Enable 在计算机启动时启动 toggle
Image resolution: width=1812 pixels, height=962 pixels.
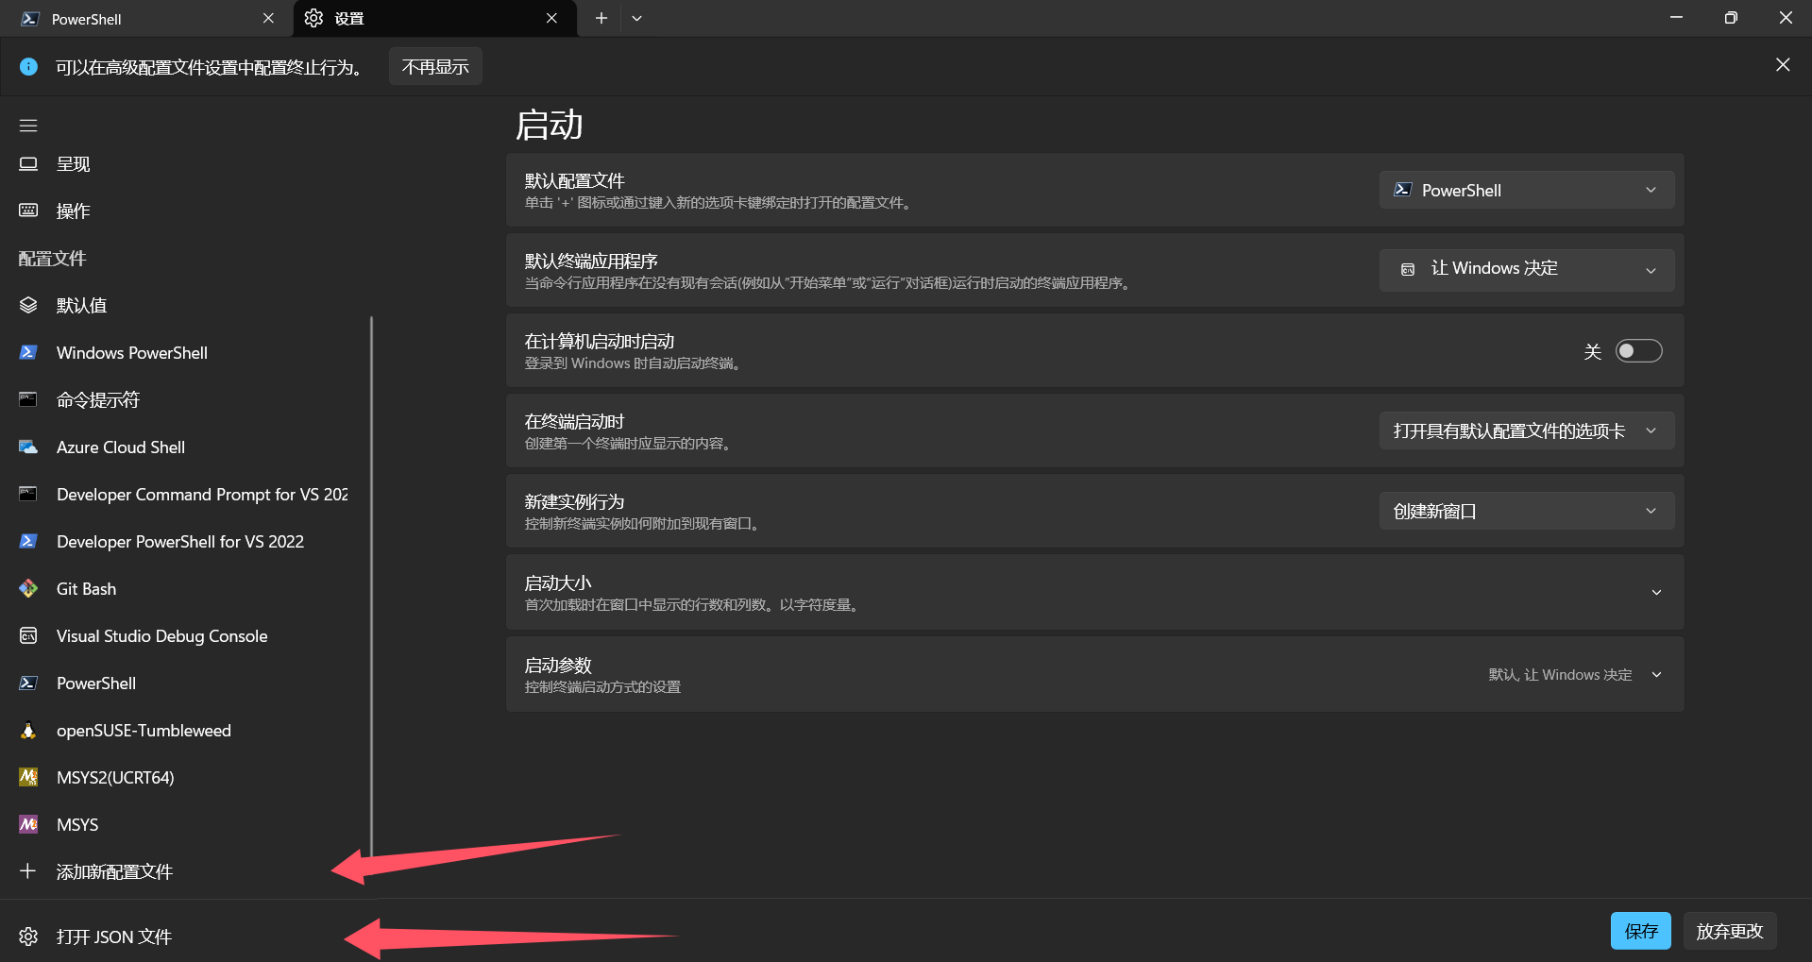click(1638, 350)
